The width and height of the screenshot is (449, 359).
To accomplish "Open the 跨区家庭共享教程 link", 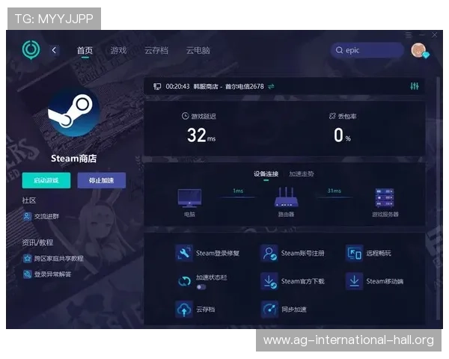I will tap(58, 259).
